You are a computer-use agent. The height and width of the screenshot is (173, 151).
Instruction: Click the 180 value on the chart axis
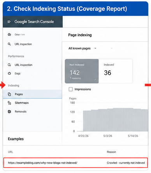coord(72,103)
